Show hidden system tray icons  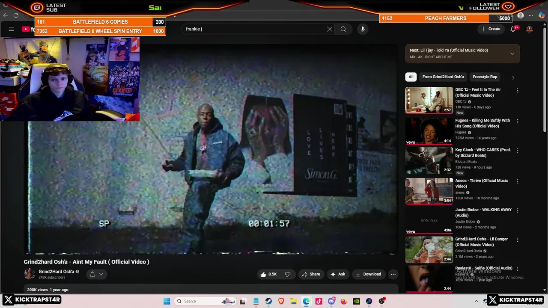click(x=476, y=301)
